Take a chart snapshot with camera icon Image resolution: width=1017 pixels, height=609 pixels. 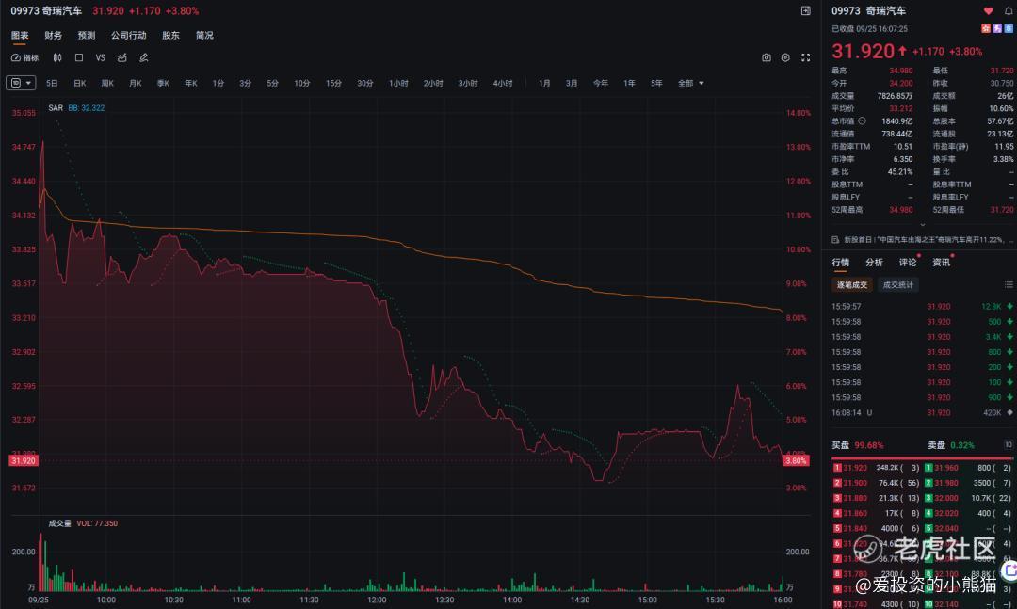(766, 57)
